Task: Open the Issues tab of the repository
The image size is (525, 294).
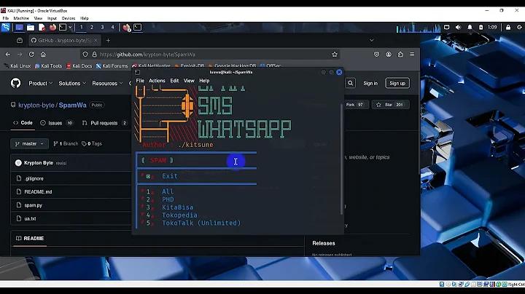Action: (x=57, y=123)
